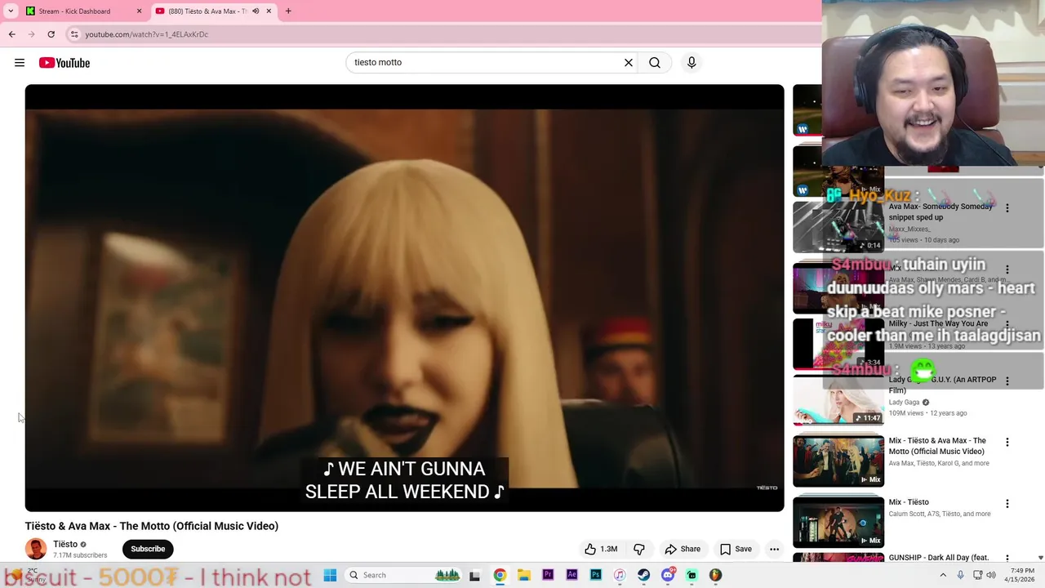Viewport: 1045px width, 588px height.
Task: Open Lady Gaga G.U.Y. video thumbnail
Action: point(838,401)
